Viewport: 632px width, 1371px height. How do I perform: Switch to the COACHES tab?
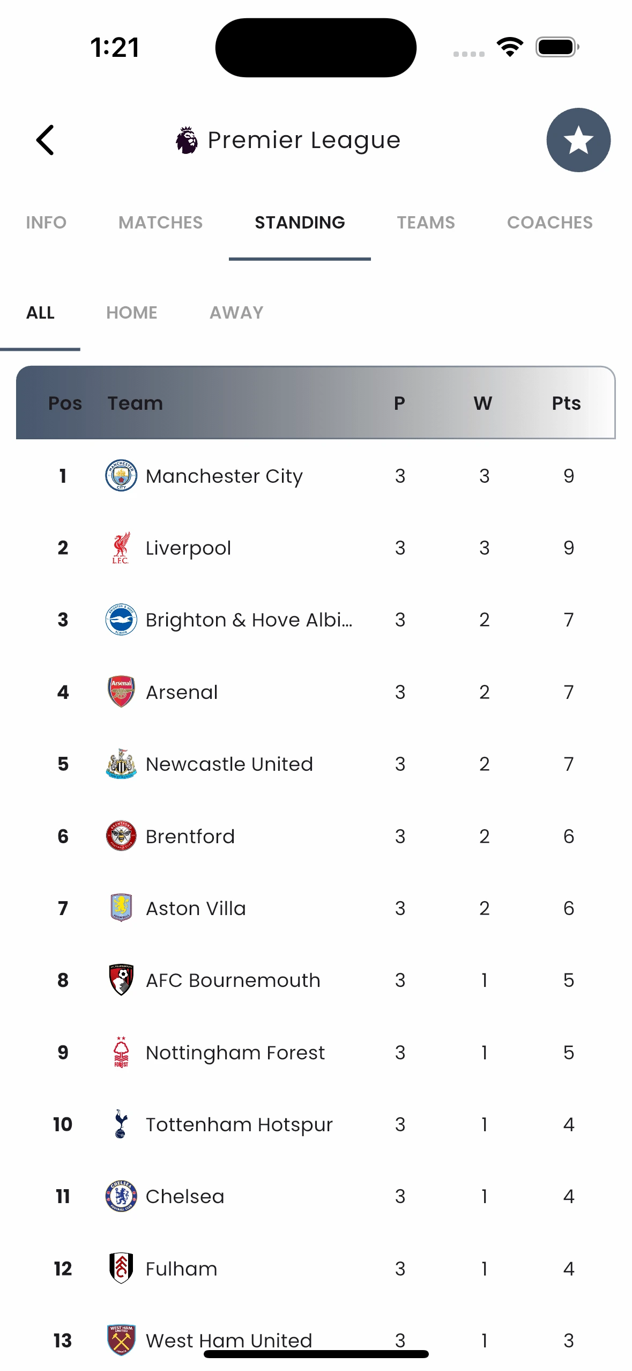(549, 222)
